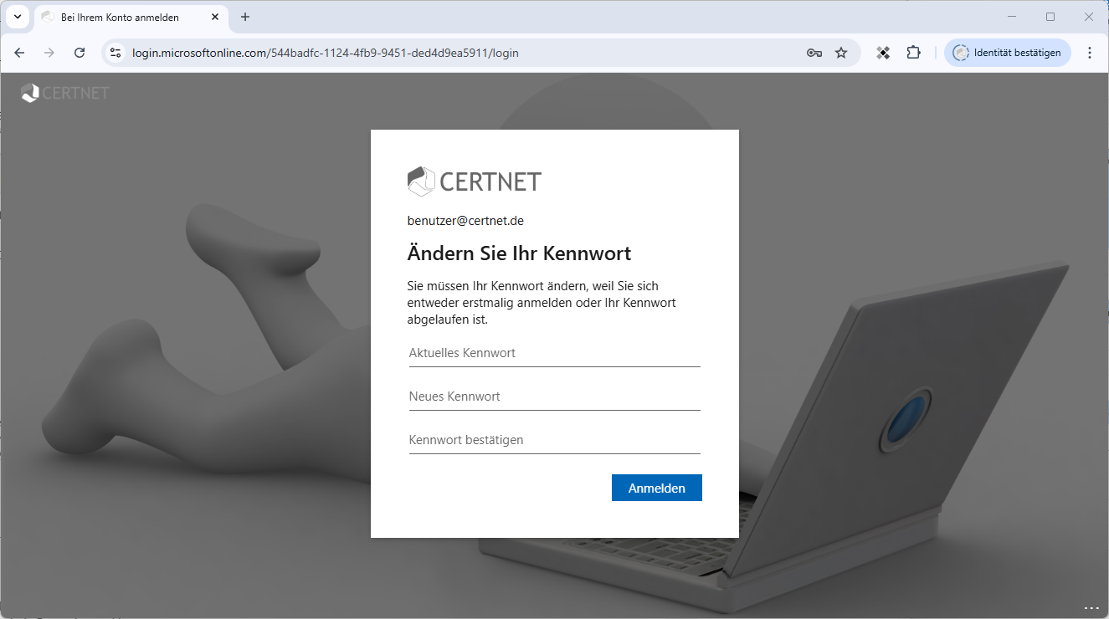Click into the 'Neues Kennwort' field
The width and height of the screenshot is (1109, 619).
click(x=554, y=396)
